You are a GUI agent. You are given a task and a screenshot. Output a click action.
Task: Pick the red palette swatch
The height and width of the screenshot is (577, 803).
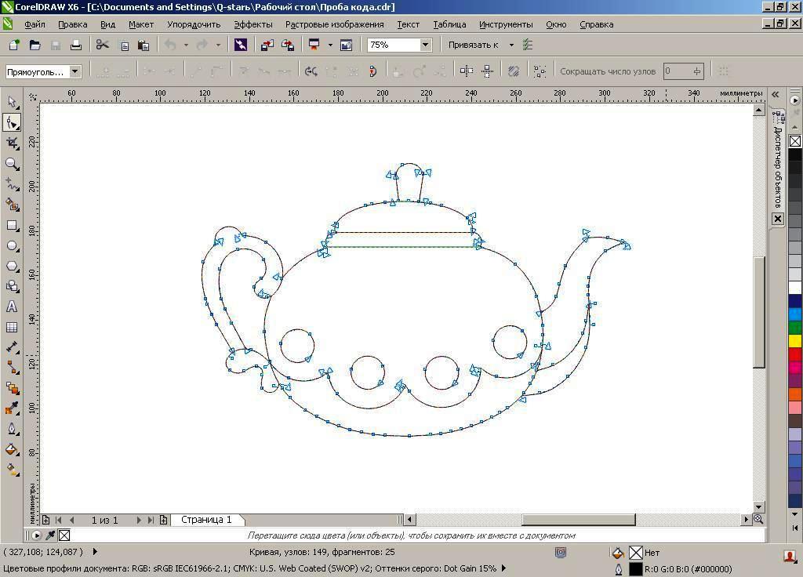pos(795,354)
